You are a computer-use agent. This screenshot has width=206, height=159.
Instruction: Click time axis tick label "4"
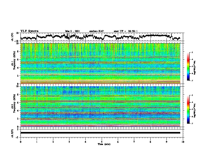coord(86,142)
